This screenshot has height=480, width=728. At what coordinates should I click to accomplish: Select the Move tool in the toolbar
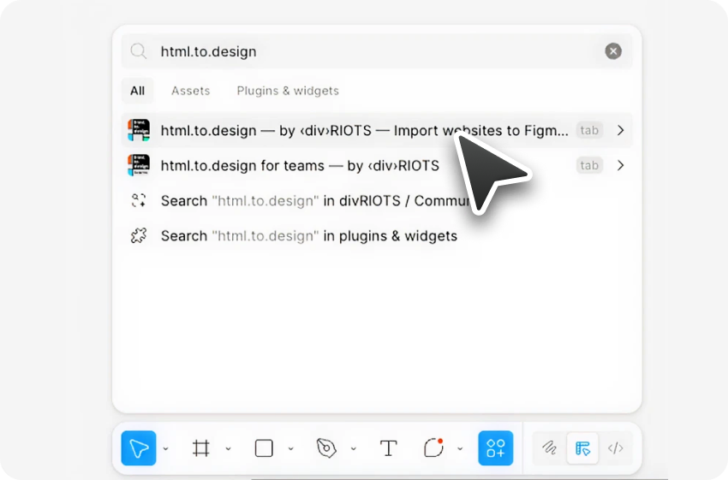(139, 448)
